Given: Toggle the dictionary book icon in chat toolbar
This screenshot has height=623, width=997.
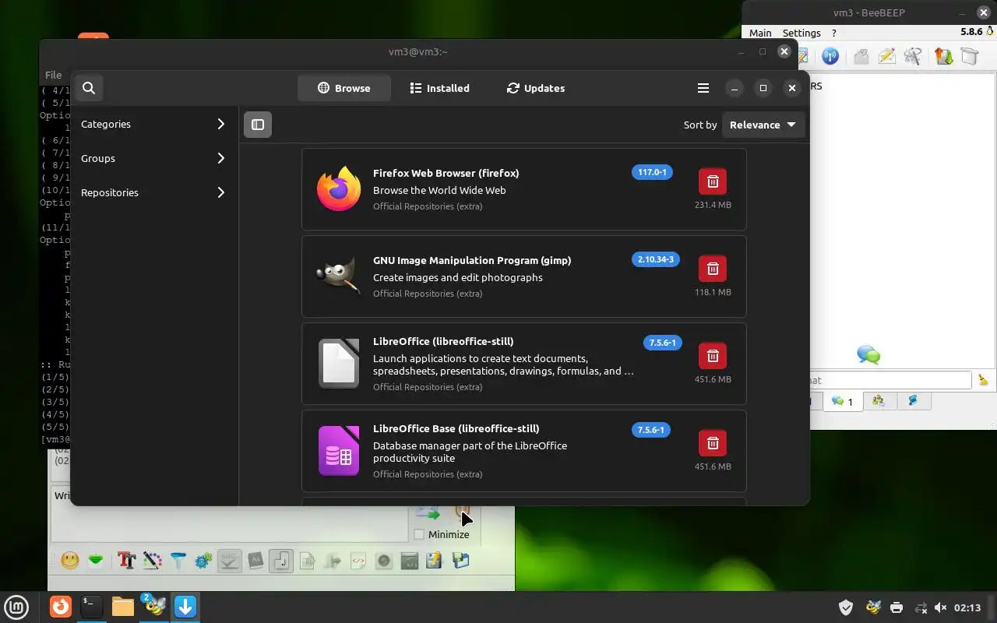Looking at the screenshot, I should 255,560.
